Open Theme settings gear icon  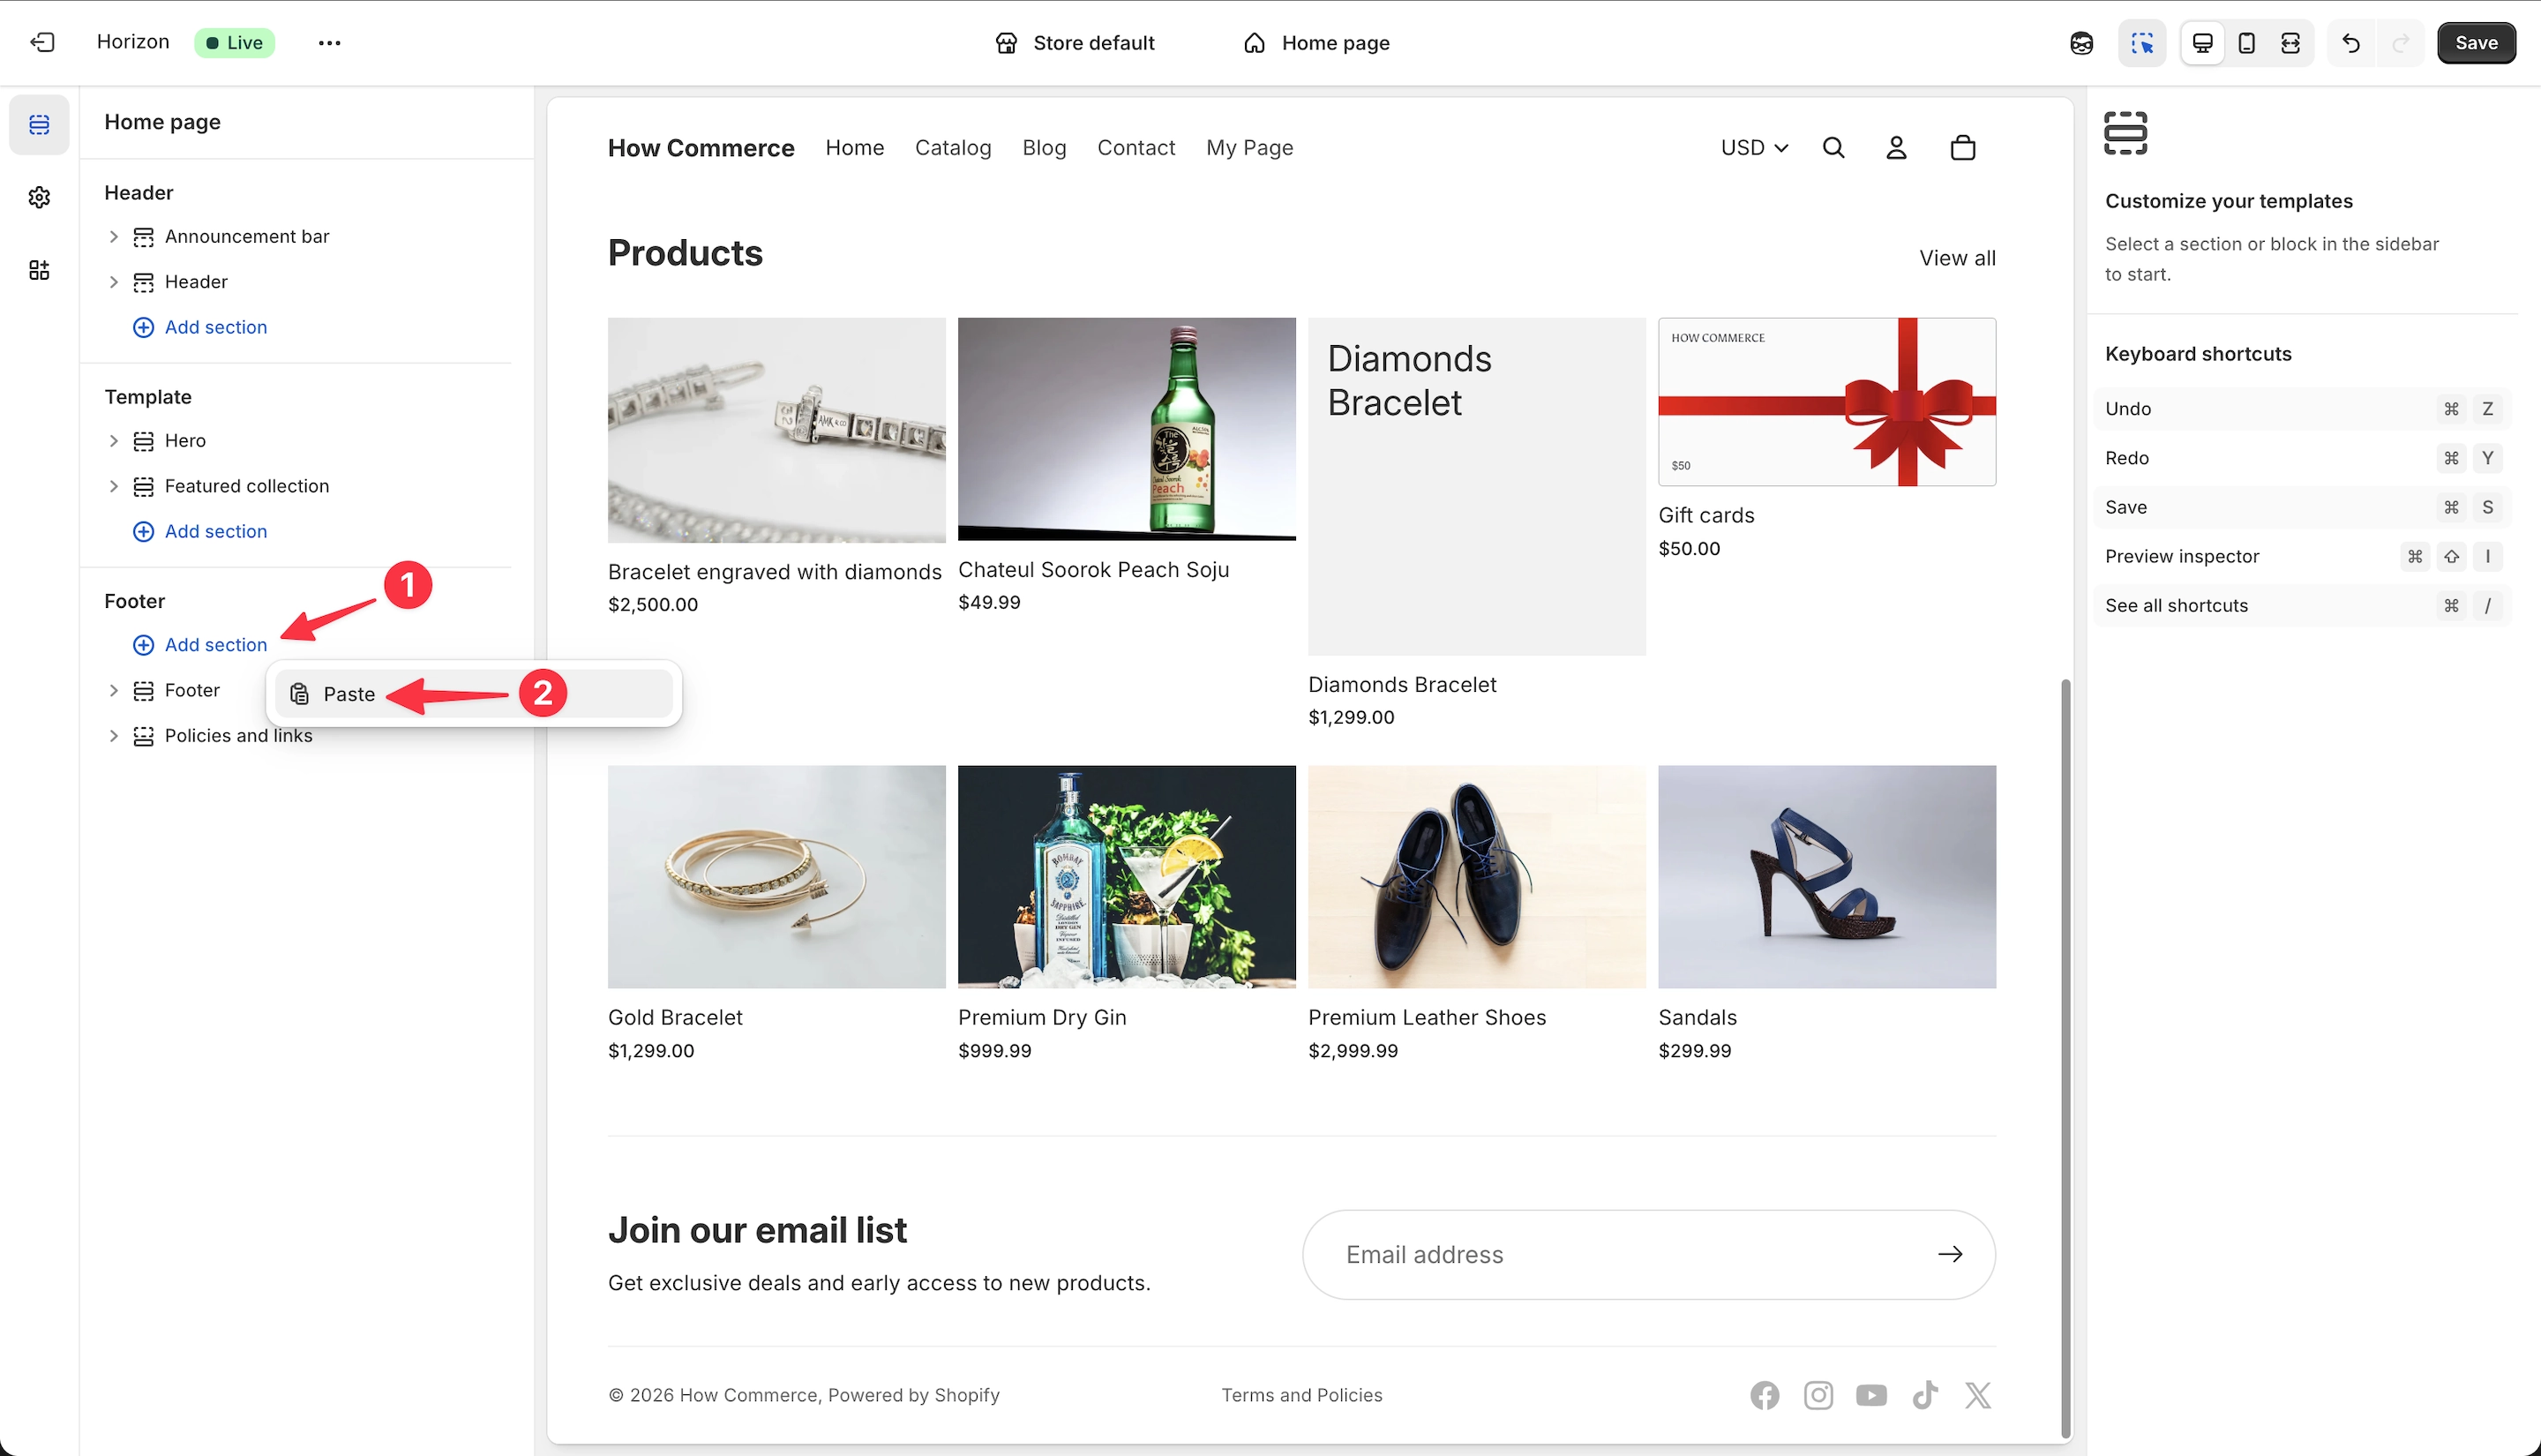(39, 197)
